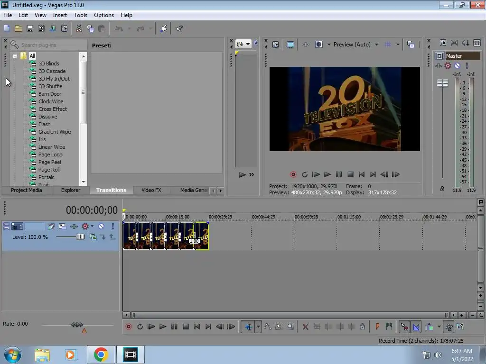Toggle Master bus mute icon
The height and width of the screenshot is (364, 486).
coord(457,65)
